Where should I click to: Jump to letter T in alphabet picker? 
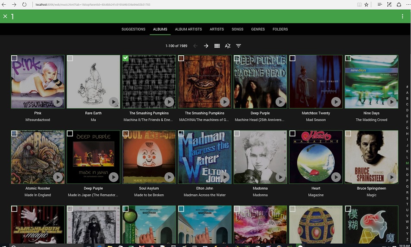407,204
